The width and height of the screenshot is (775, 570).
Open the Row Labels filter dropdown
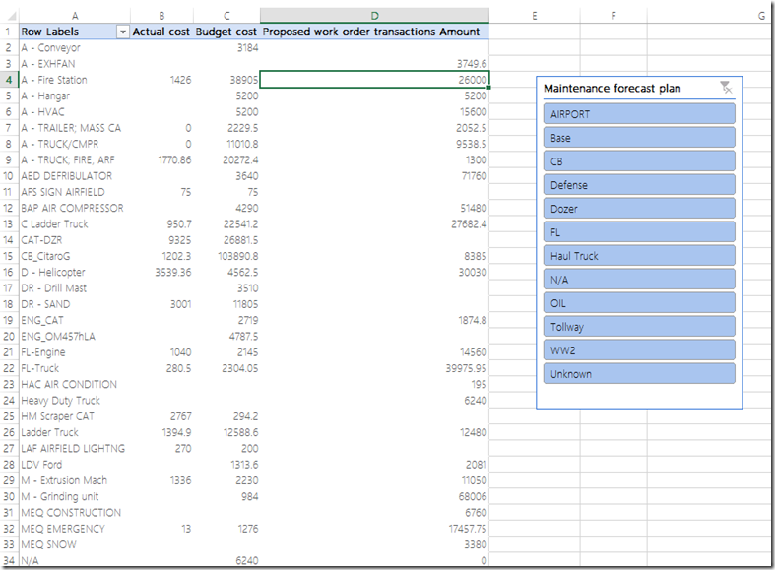click(122, 32)
